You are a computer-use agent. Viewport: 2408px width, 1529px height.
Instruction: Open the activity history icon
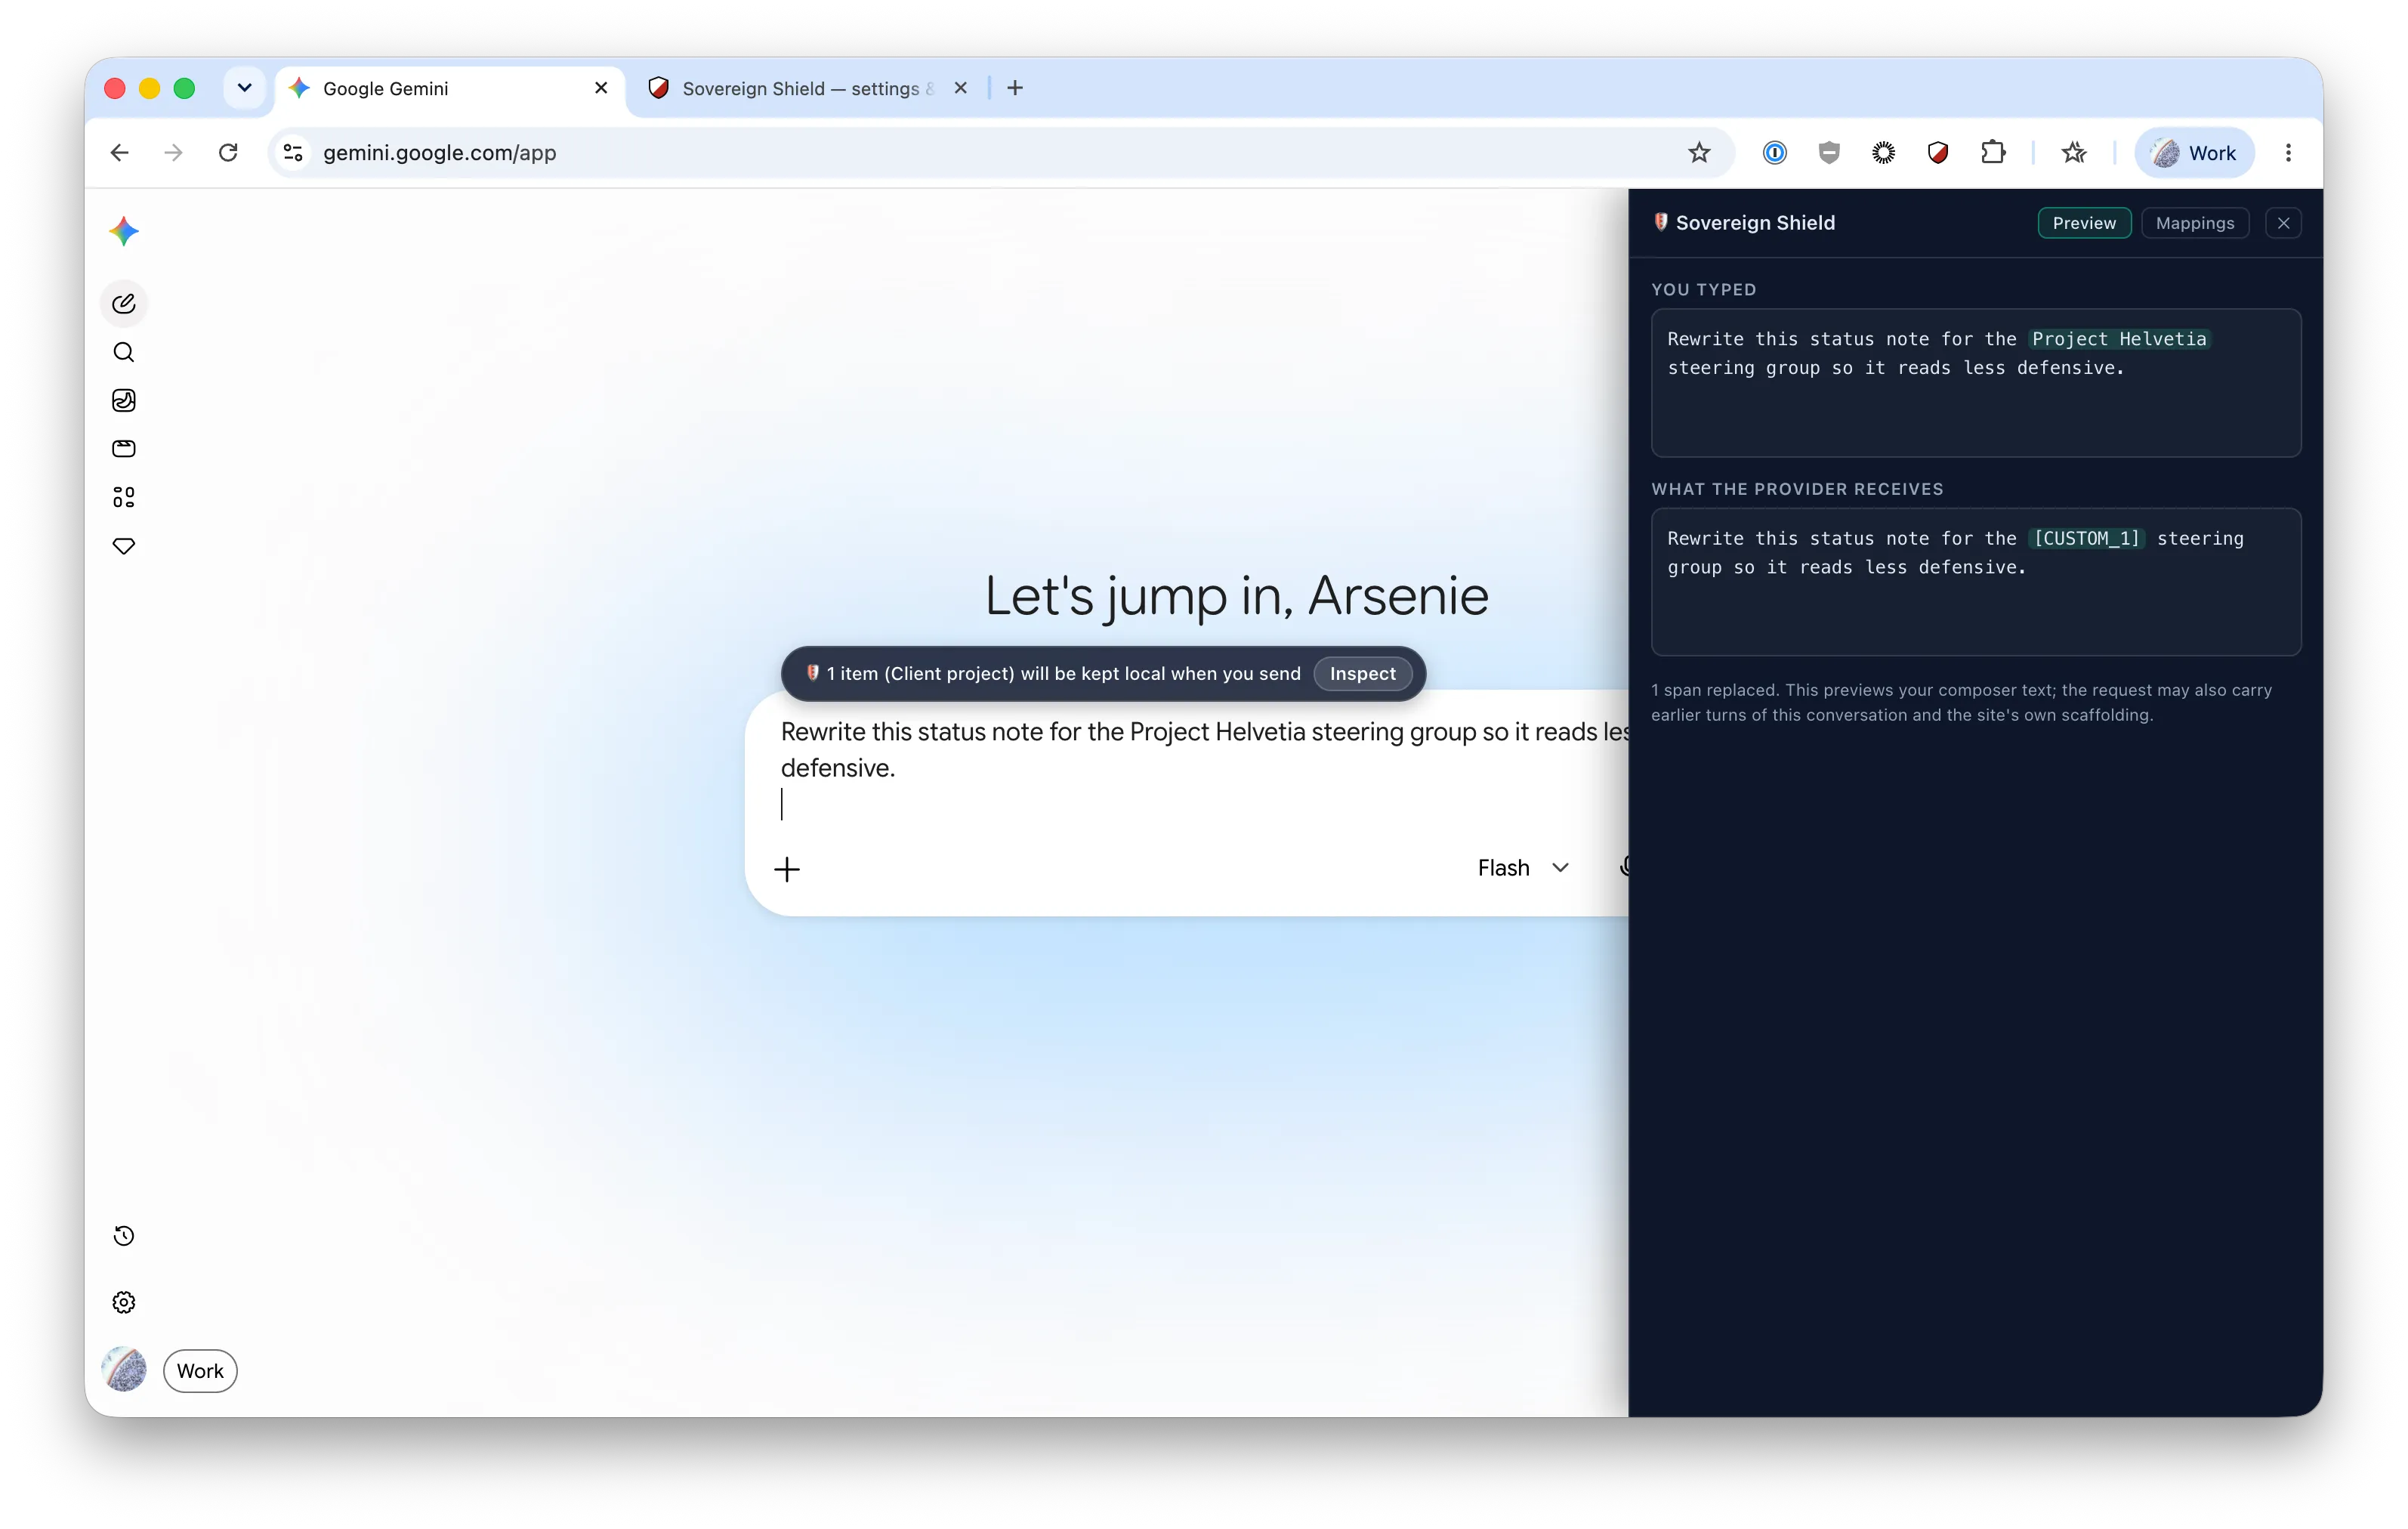click(x=124, y=1235)
